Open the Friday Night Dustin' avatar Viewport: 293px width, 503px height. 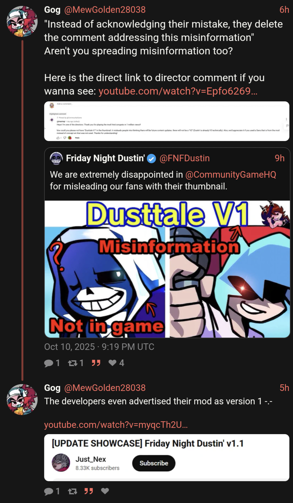[x=56, y=158]
